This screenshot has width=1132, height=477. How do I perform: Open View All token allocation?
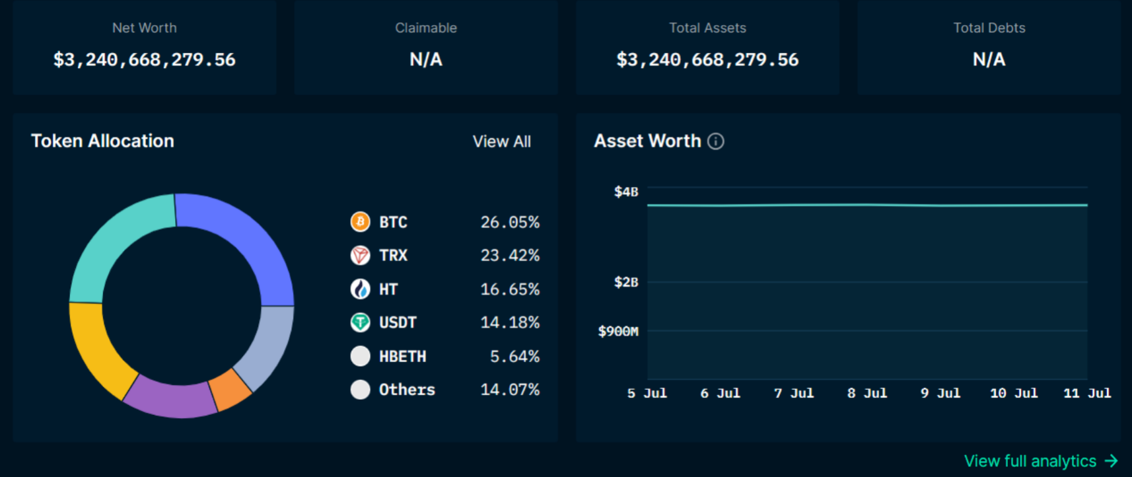pos(502,141)
